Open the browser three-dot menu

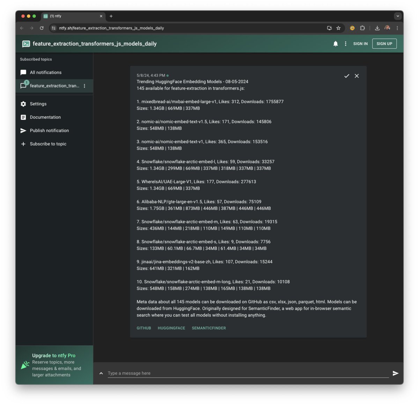coord(397,28)
